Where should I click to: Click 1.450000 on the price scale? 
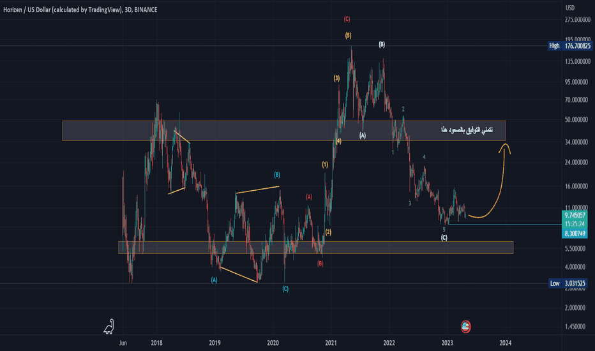(x=575, y=326)
